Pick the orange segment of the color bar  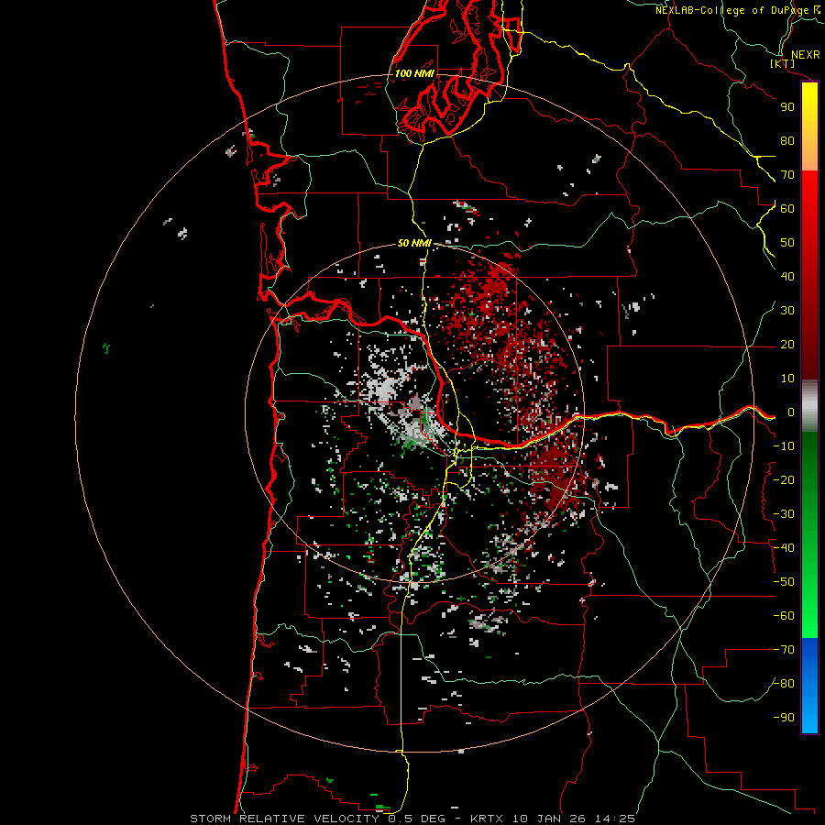809,156
